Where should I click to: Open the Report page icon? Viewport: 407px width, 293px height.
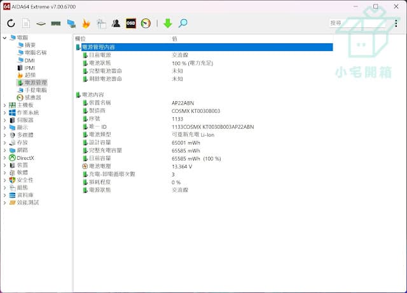click(25, 24)
